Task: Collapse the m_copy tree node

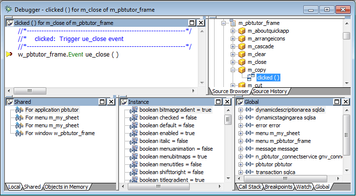Action: pyautogui.click(x=233, y=70)
